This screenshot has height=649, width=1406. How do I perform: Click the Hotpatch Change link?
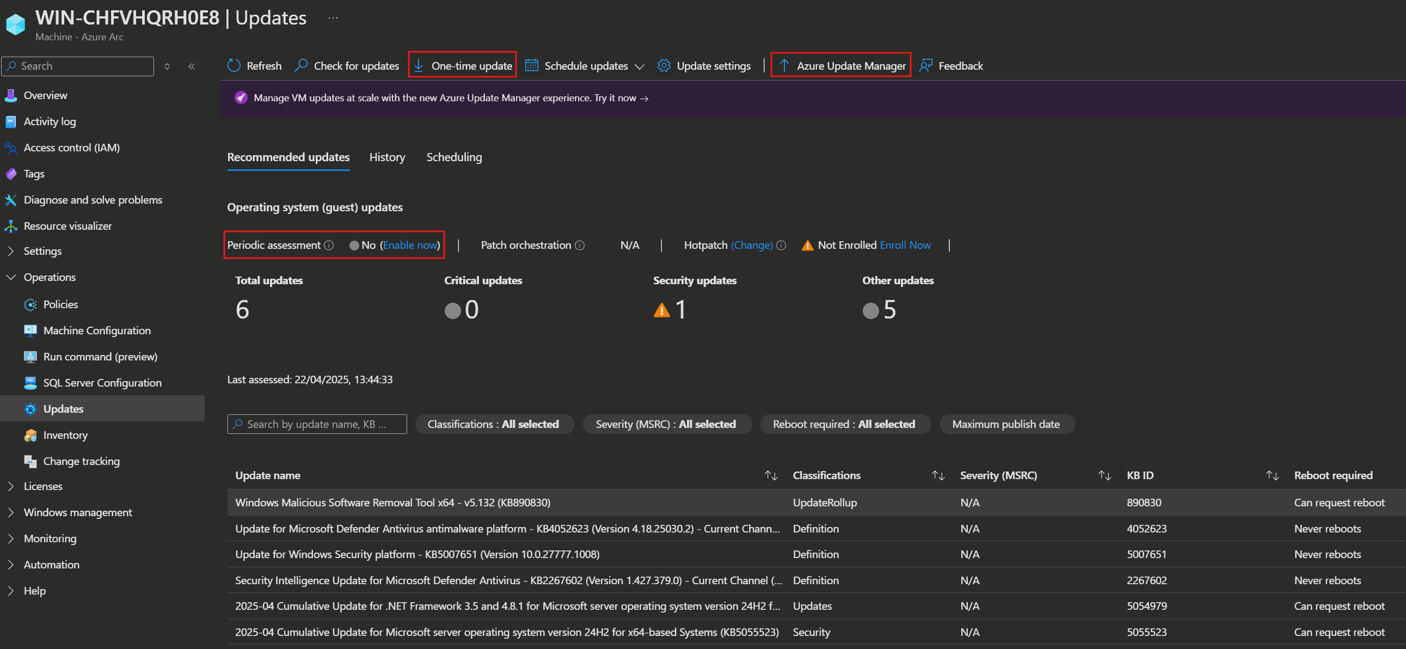pyautogui.click(x=752, y=246)
